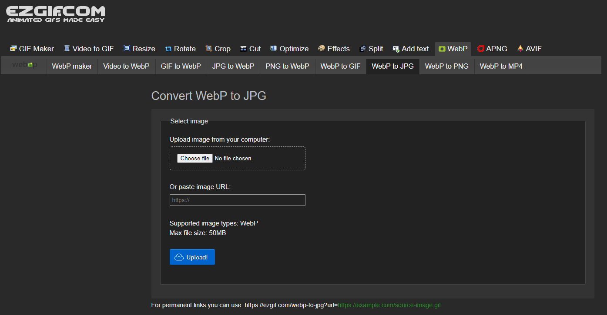Click the No file chosen text
This screenshot has width=607, height=315.
(233, 158)
